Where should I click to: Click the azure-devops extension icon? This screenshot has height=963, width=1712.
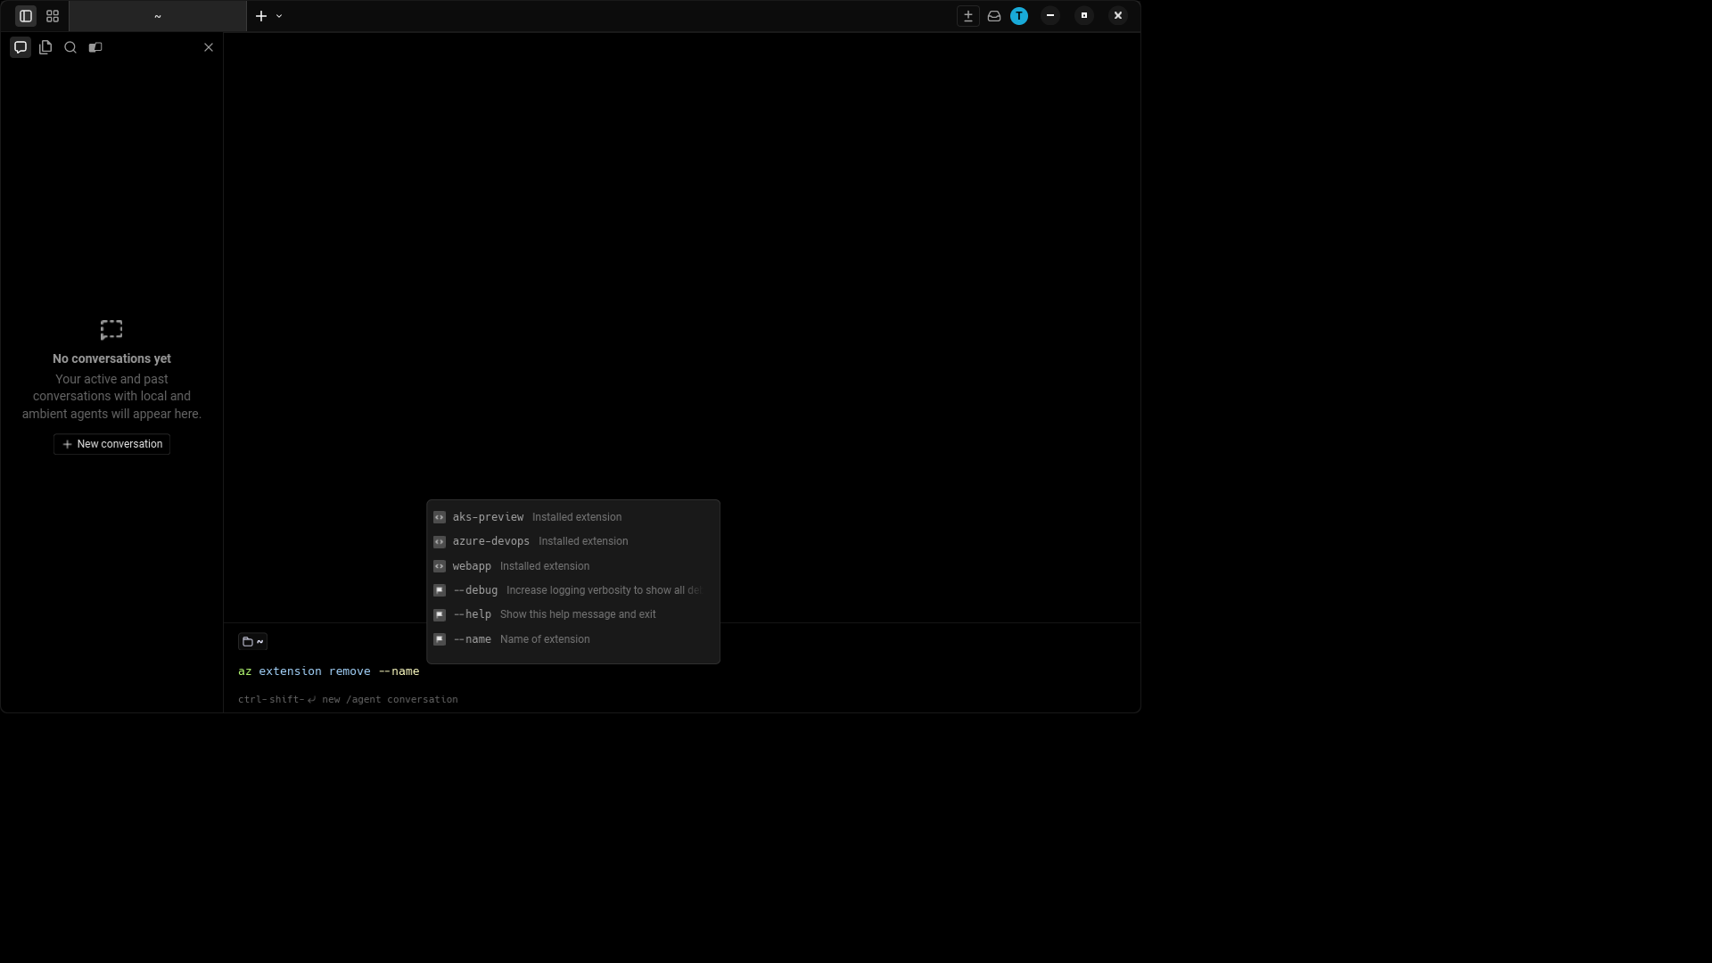pyautogui.click(x=440, y=541)
